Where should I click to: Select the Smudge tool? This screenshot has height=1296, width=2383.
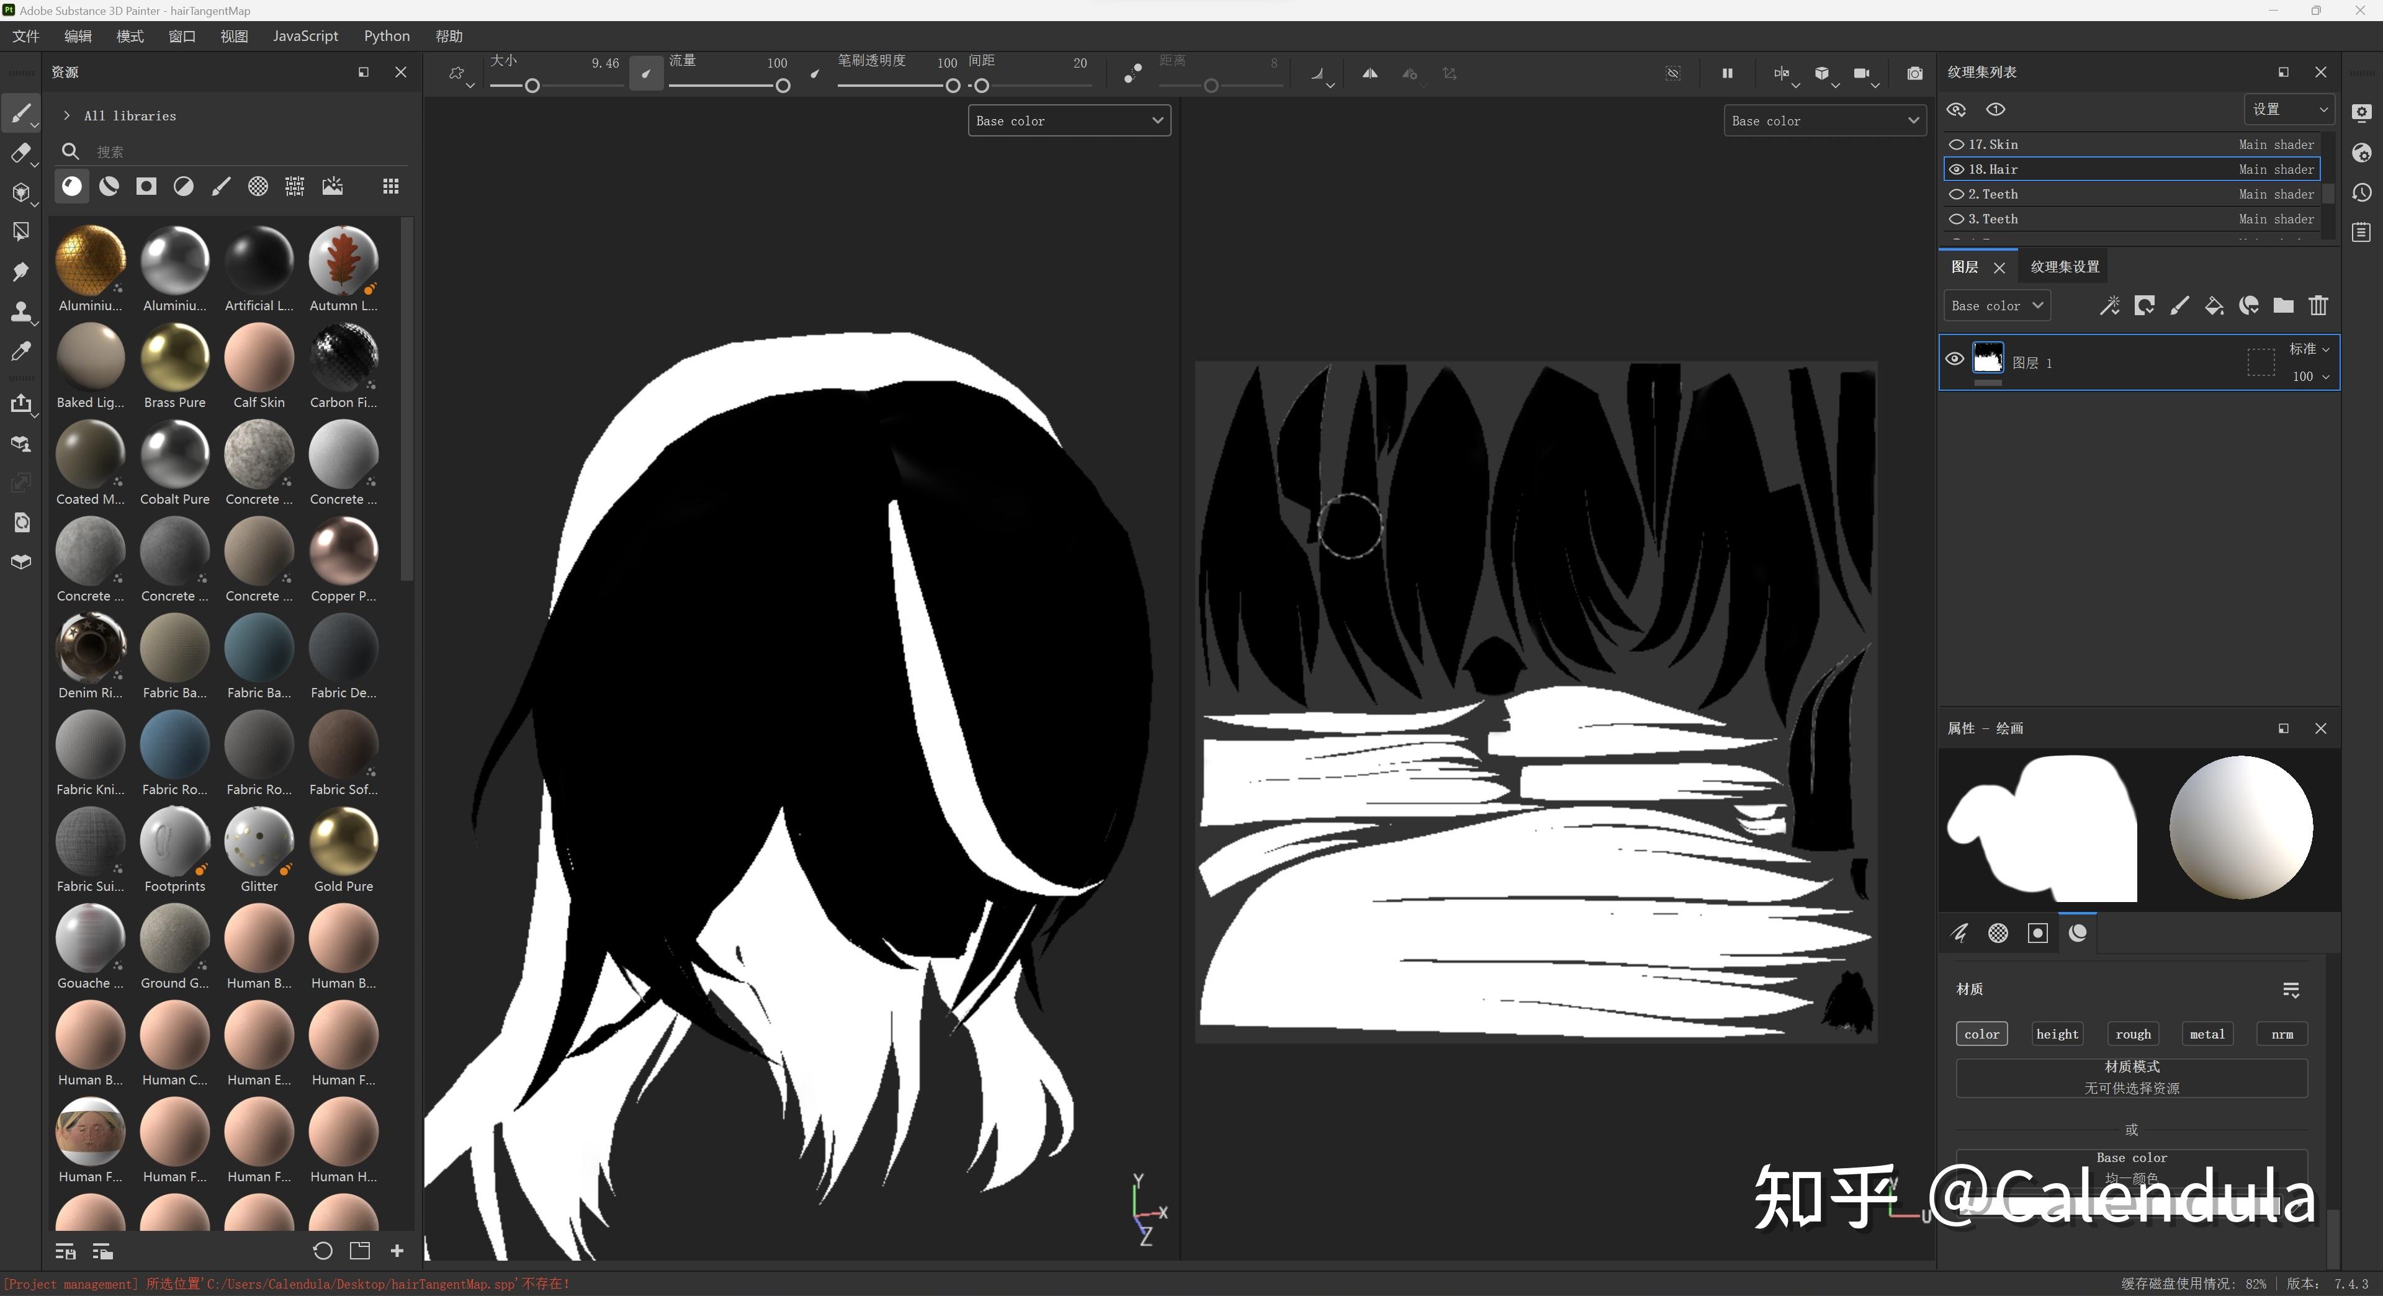pyautogui.click(x=20, y=271)
